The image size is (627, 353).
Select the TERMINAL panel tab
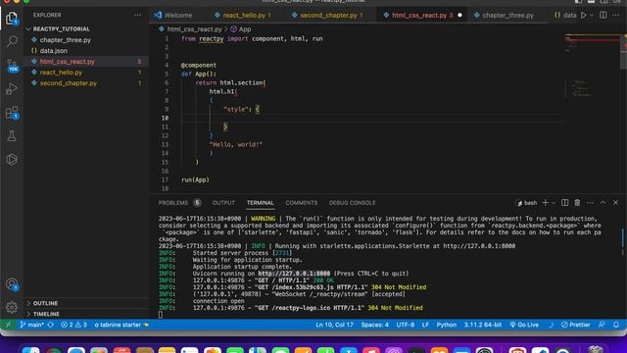tap(260, 203)
